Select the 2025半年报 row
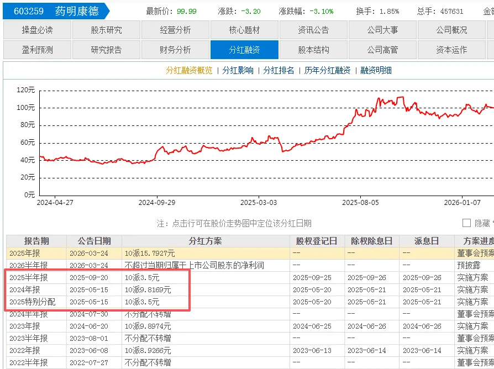Viewport: 494px width, 369px height. [x=250, y=277]
